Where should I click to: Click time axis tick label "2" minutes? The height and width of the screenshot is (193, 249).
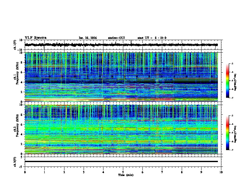[64, 172]
